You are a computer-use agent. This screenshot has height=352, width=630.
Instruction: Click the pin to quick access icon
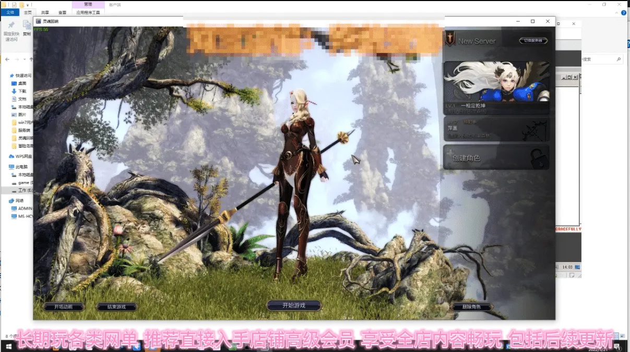tap(11, 26)
